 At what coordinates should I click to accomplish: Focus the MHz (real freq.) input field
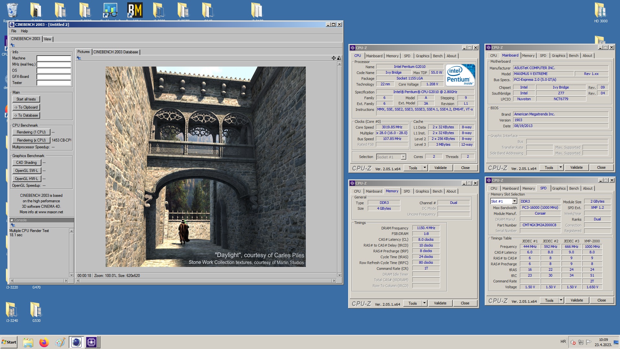(54, 64)
